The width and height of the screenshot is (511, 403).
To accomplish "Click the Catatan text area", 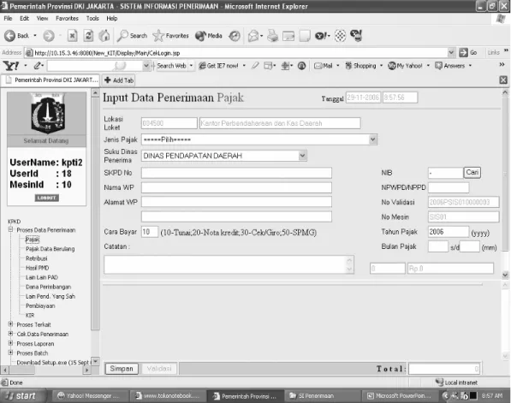I will [229, 264].
